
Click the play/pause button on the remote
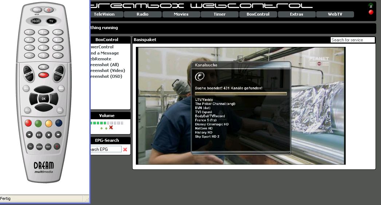39,134
